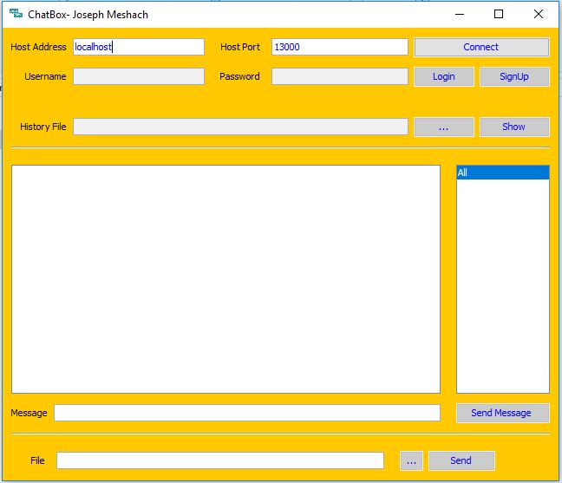Click the History File path field

[x=240, y=127]
